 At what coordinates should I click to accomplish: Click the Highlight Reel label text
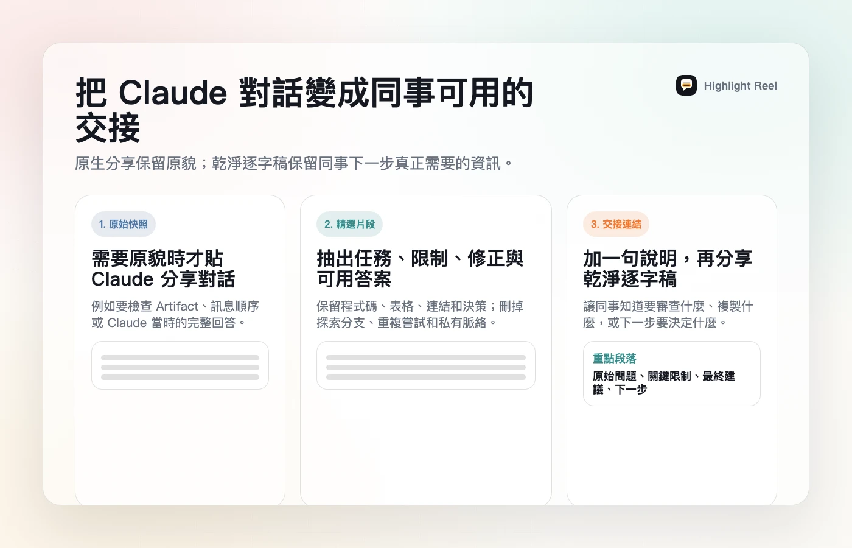point(740,86)
